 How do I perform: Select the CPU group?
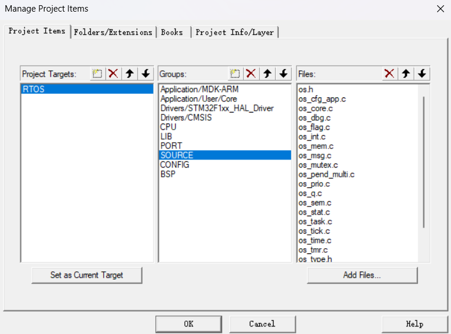coord(225,127)
